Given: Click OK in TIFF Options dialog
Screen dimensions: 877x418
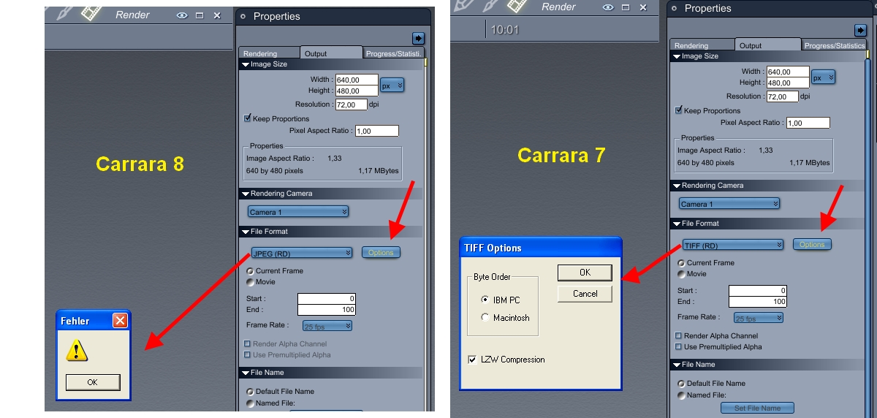Looking at the screenshot, I should [585, 273].
